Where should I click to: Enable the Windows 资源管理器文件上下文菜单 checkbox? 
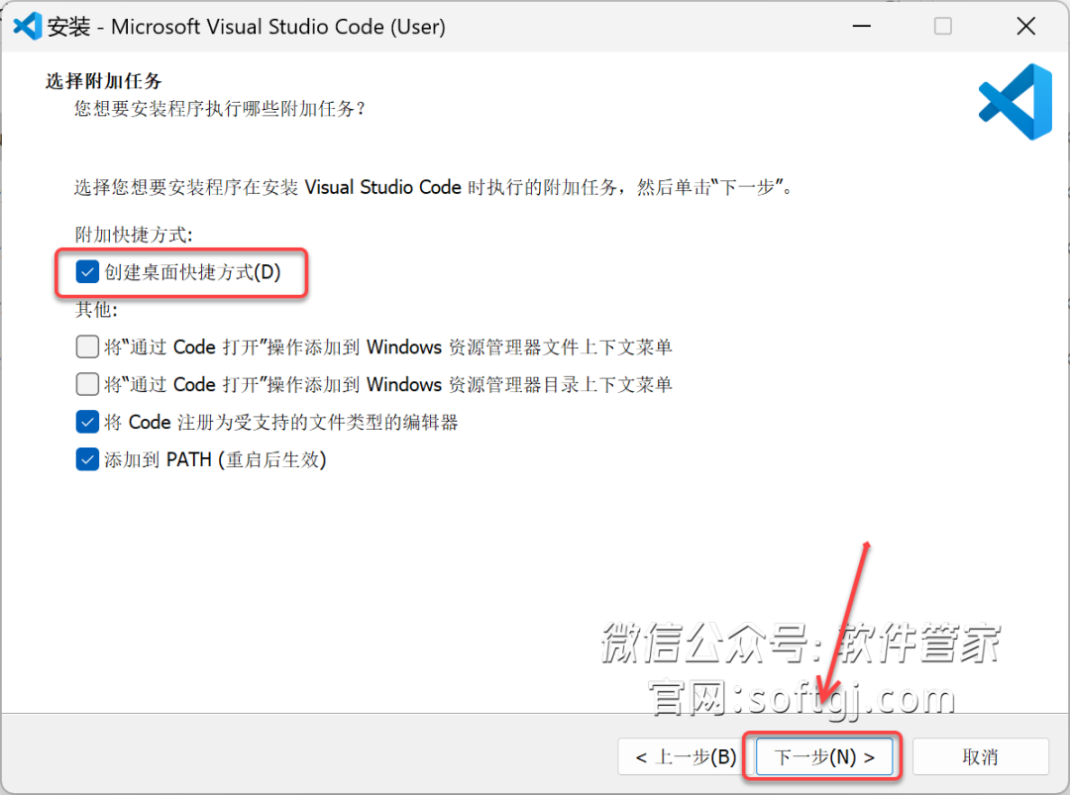point(87,347)
